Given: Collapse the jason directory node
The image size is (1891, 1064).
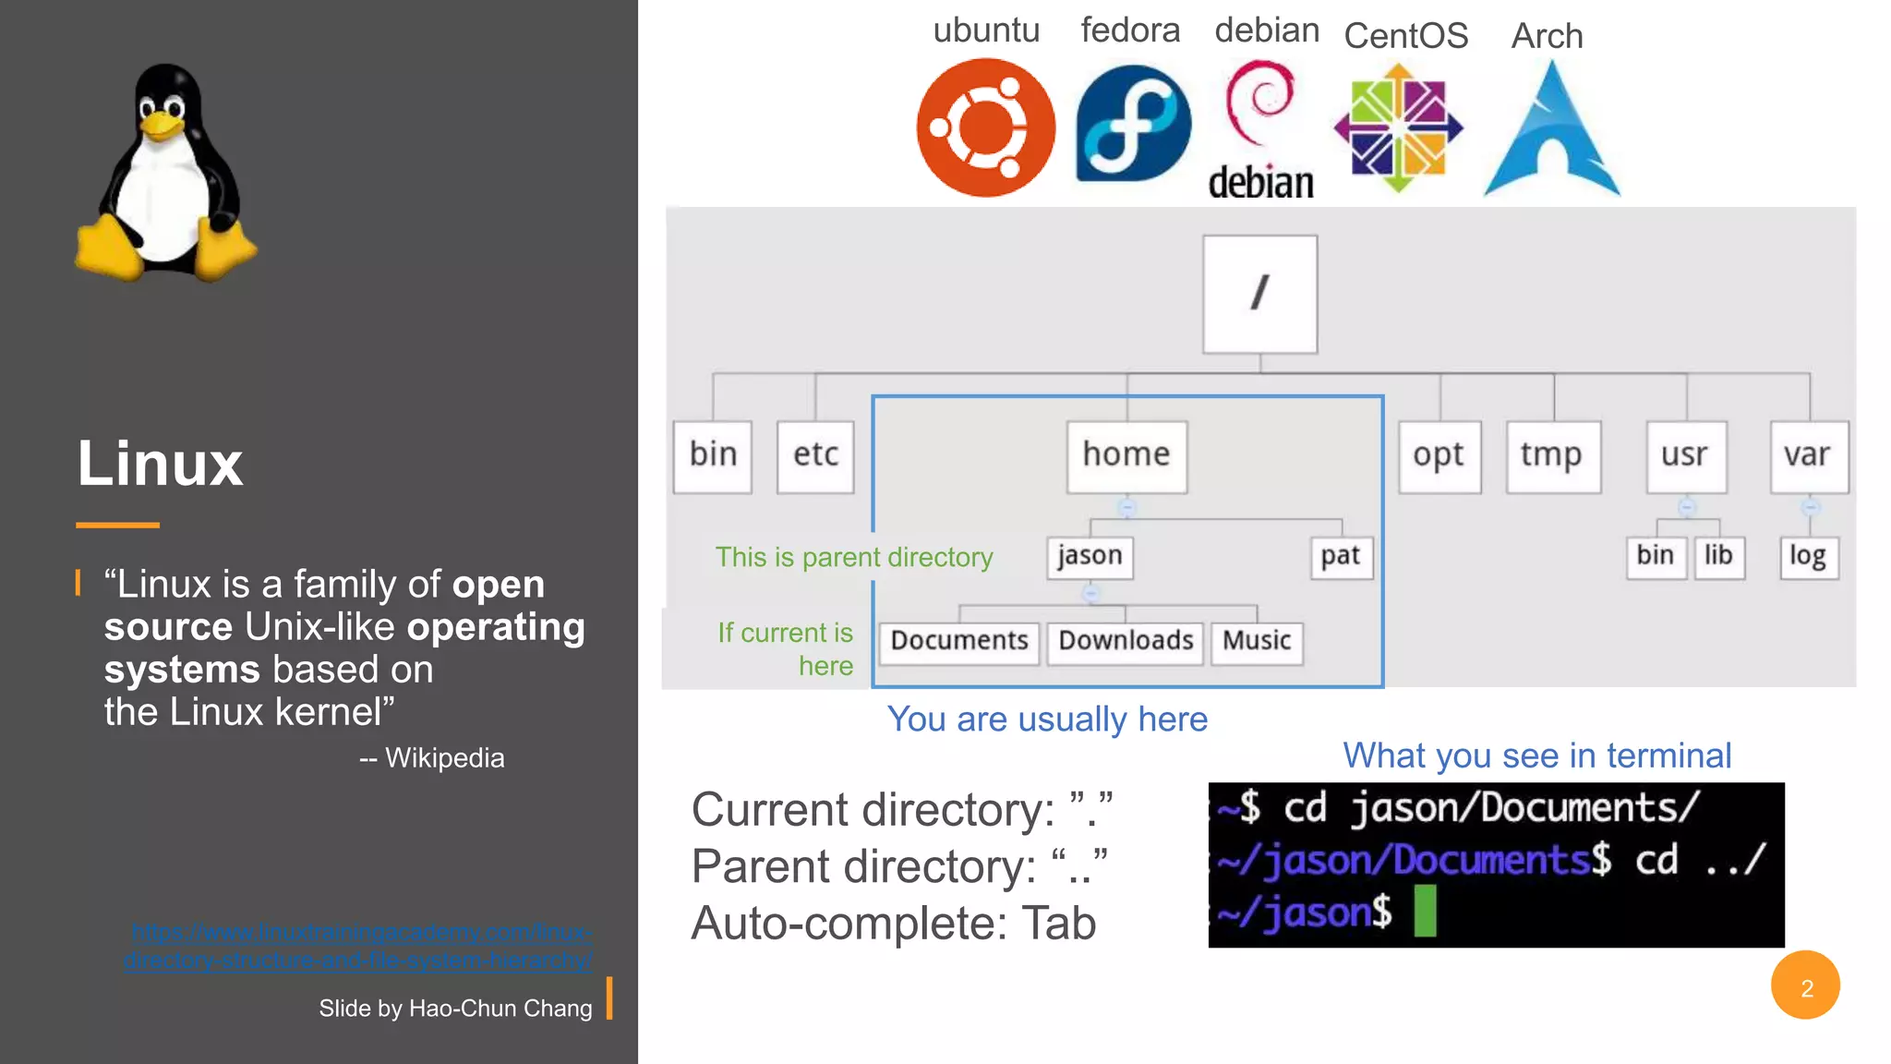Looking at the screenshot, I should coord(1090,592).
